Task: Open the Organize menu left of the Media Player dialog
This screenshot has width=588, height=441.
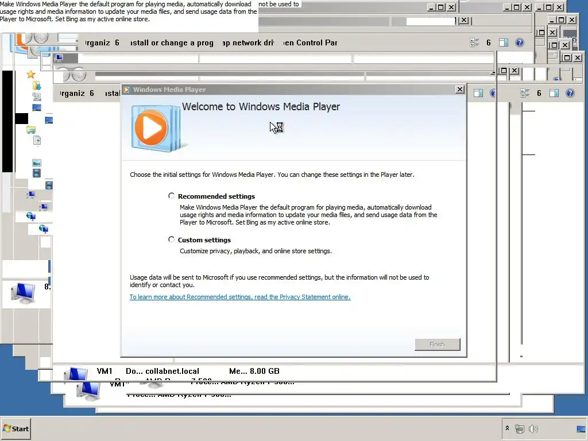Action: point(76,94)
